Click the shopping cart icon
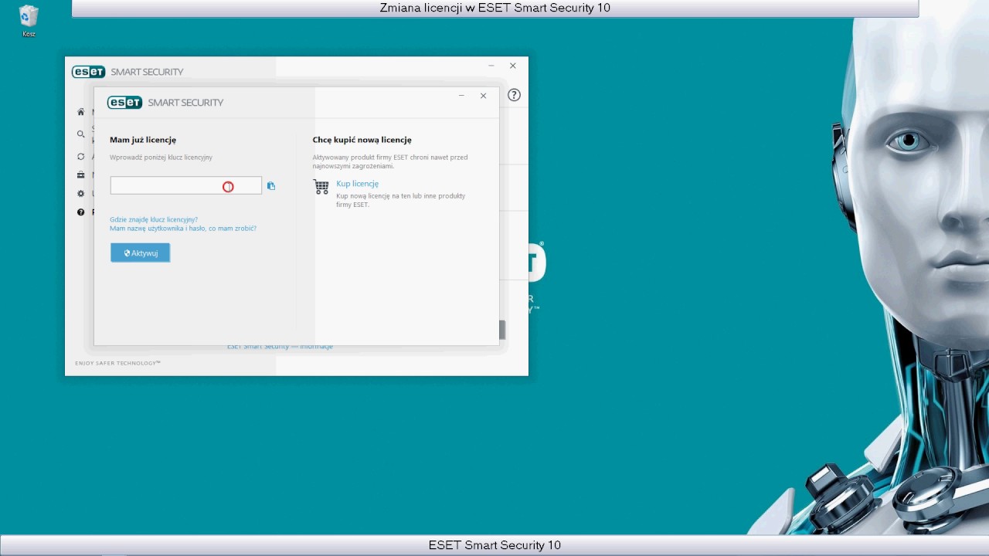 point(321,186)
